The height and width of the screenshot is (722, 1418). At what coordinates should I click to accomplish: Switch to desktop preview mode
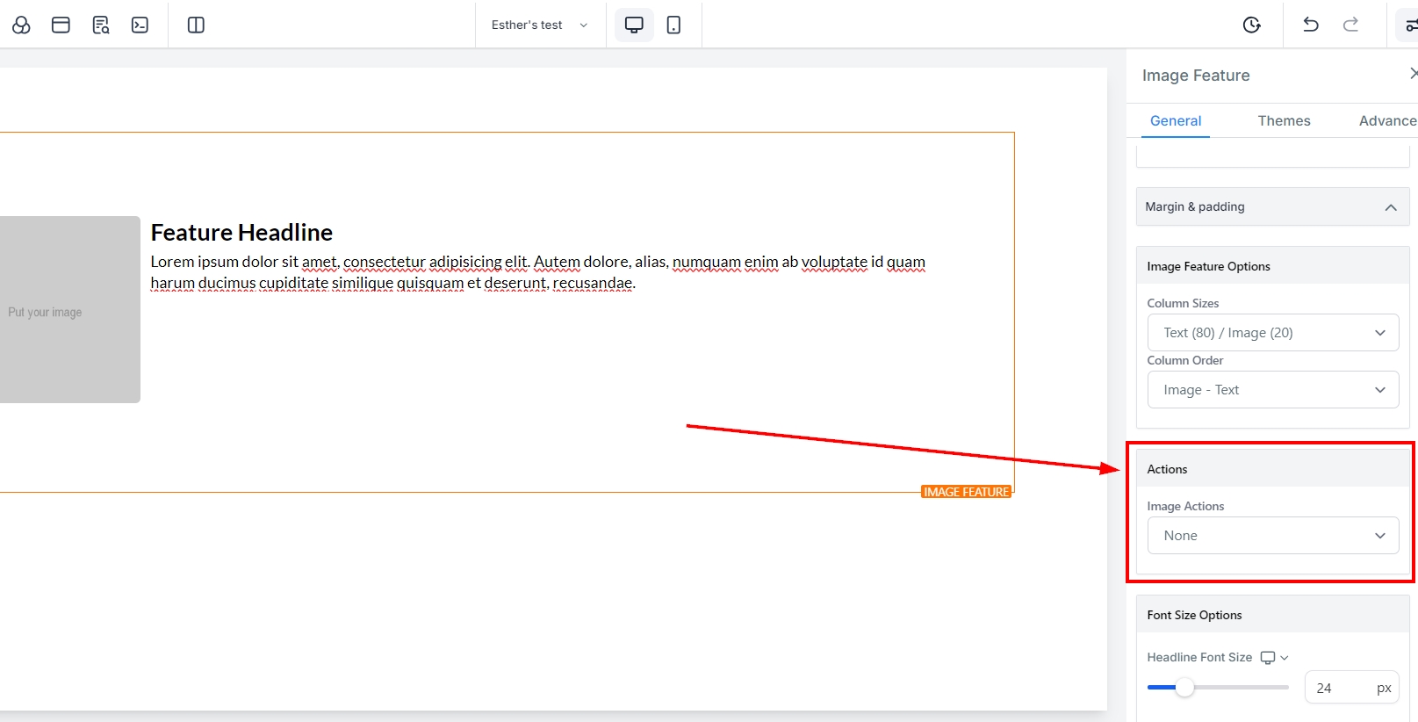pyautogui.click(x=634, y=25)
